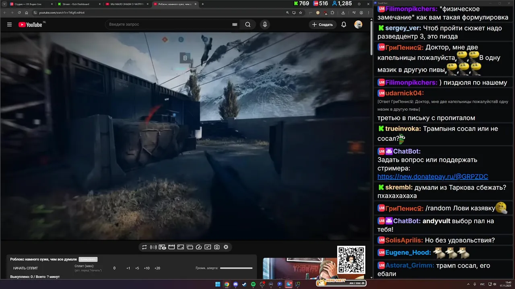515x289 pixels.
Task: Click username Astorat_Grimm in chat
Action: coord(410,265)
